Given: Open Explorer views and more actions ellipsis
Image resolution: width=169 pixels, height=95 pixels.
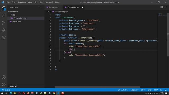Looking at the screenshot, I should [41, 7].
